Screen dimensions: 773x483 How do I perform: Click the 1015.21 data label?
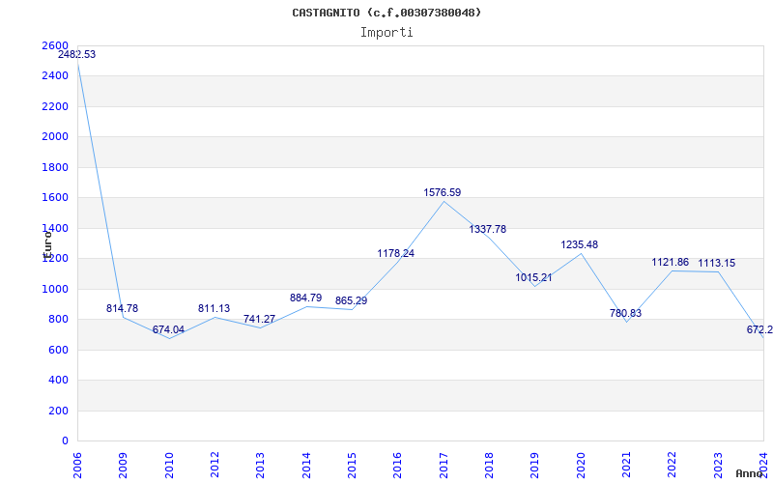[x=534, y=277]
